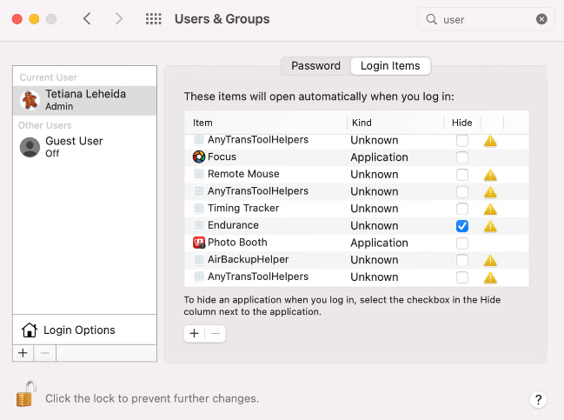Click the Focus app icon

pyautogui.click(x=198, y=157)
